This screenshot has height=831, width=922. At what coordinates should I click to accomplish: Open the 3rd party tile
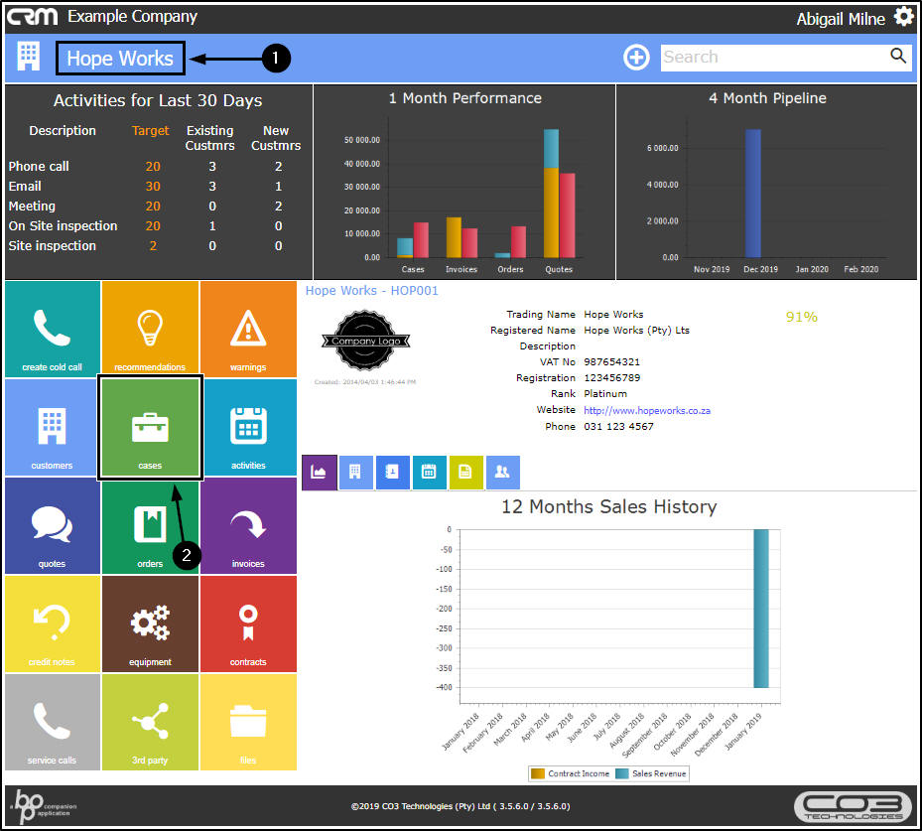pos(150,722)
